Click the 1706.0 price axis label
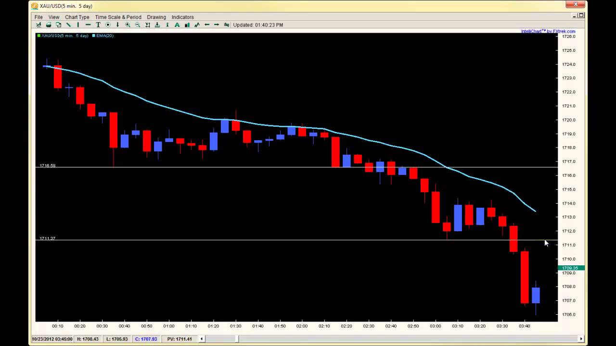Screen dimensions: 616x346 [569, 314]
